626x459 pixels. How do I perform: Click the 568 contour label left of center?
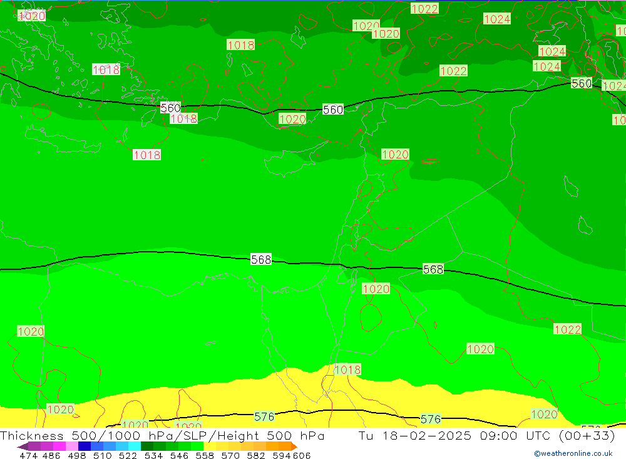pyautogui.click(x=261, y=259)
